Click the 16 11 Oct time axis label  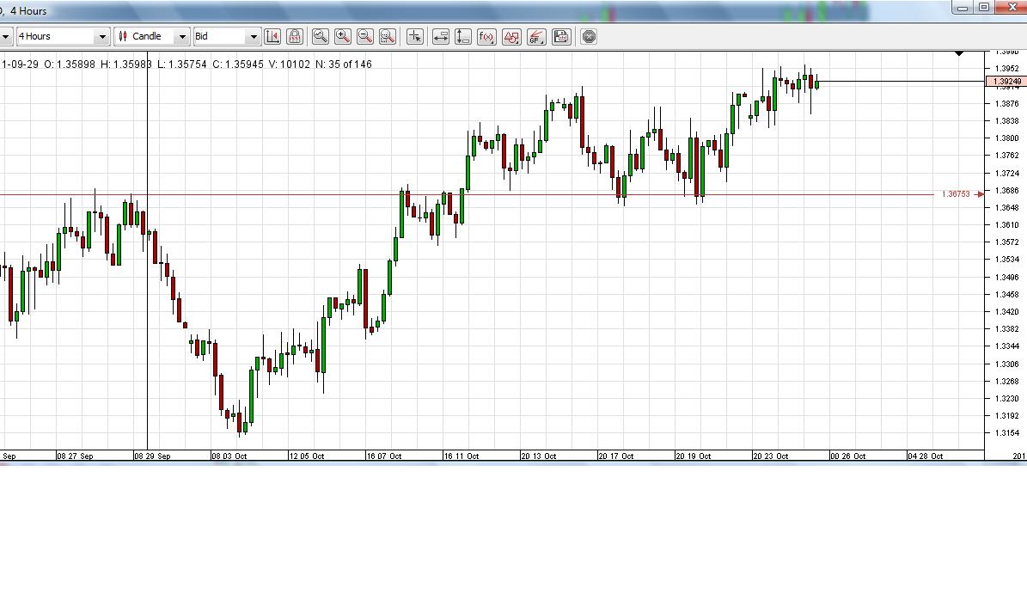click(462, 456)
